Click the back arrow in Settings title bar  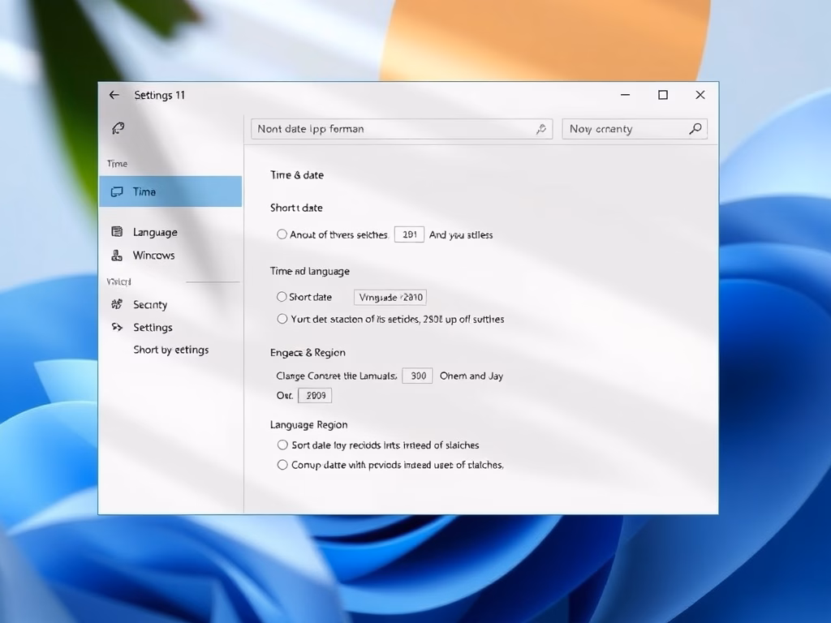114,95
